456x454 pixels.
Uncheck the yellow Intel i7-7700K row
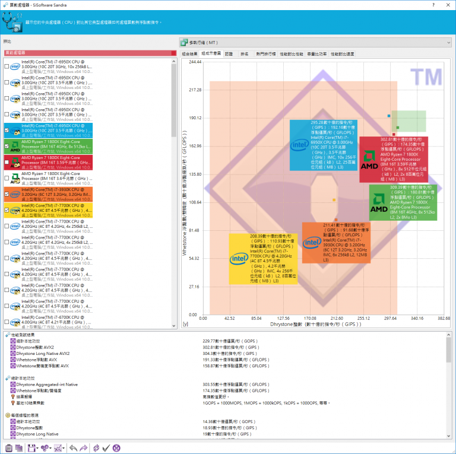7,210
